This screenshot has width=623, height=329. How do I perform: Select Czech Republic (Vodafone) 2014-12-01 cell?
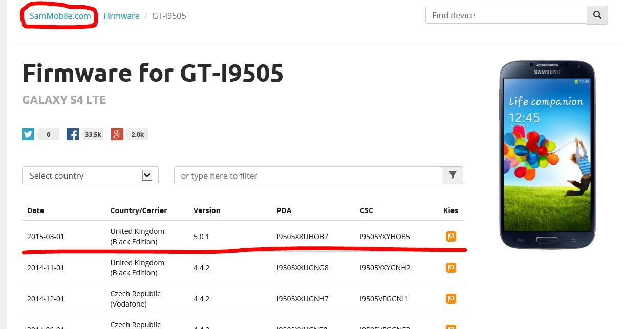[136, 299]
